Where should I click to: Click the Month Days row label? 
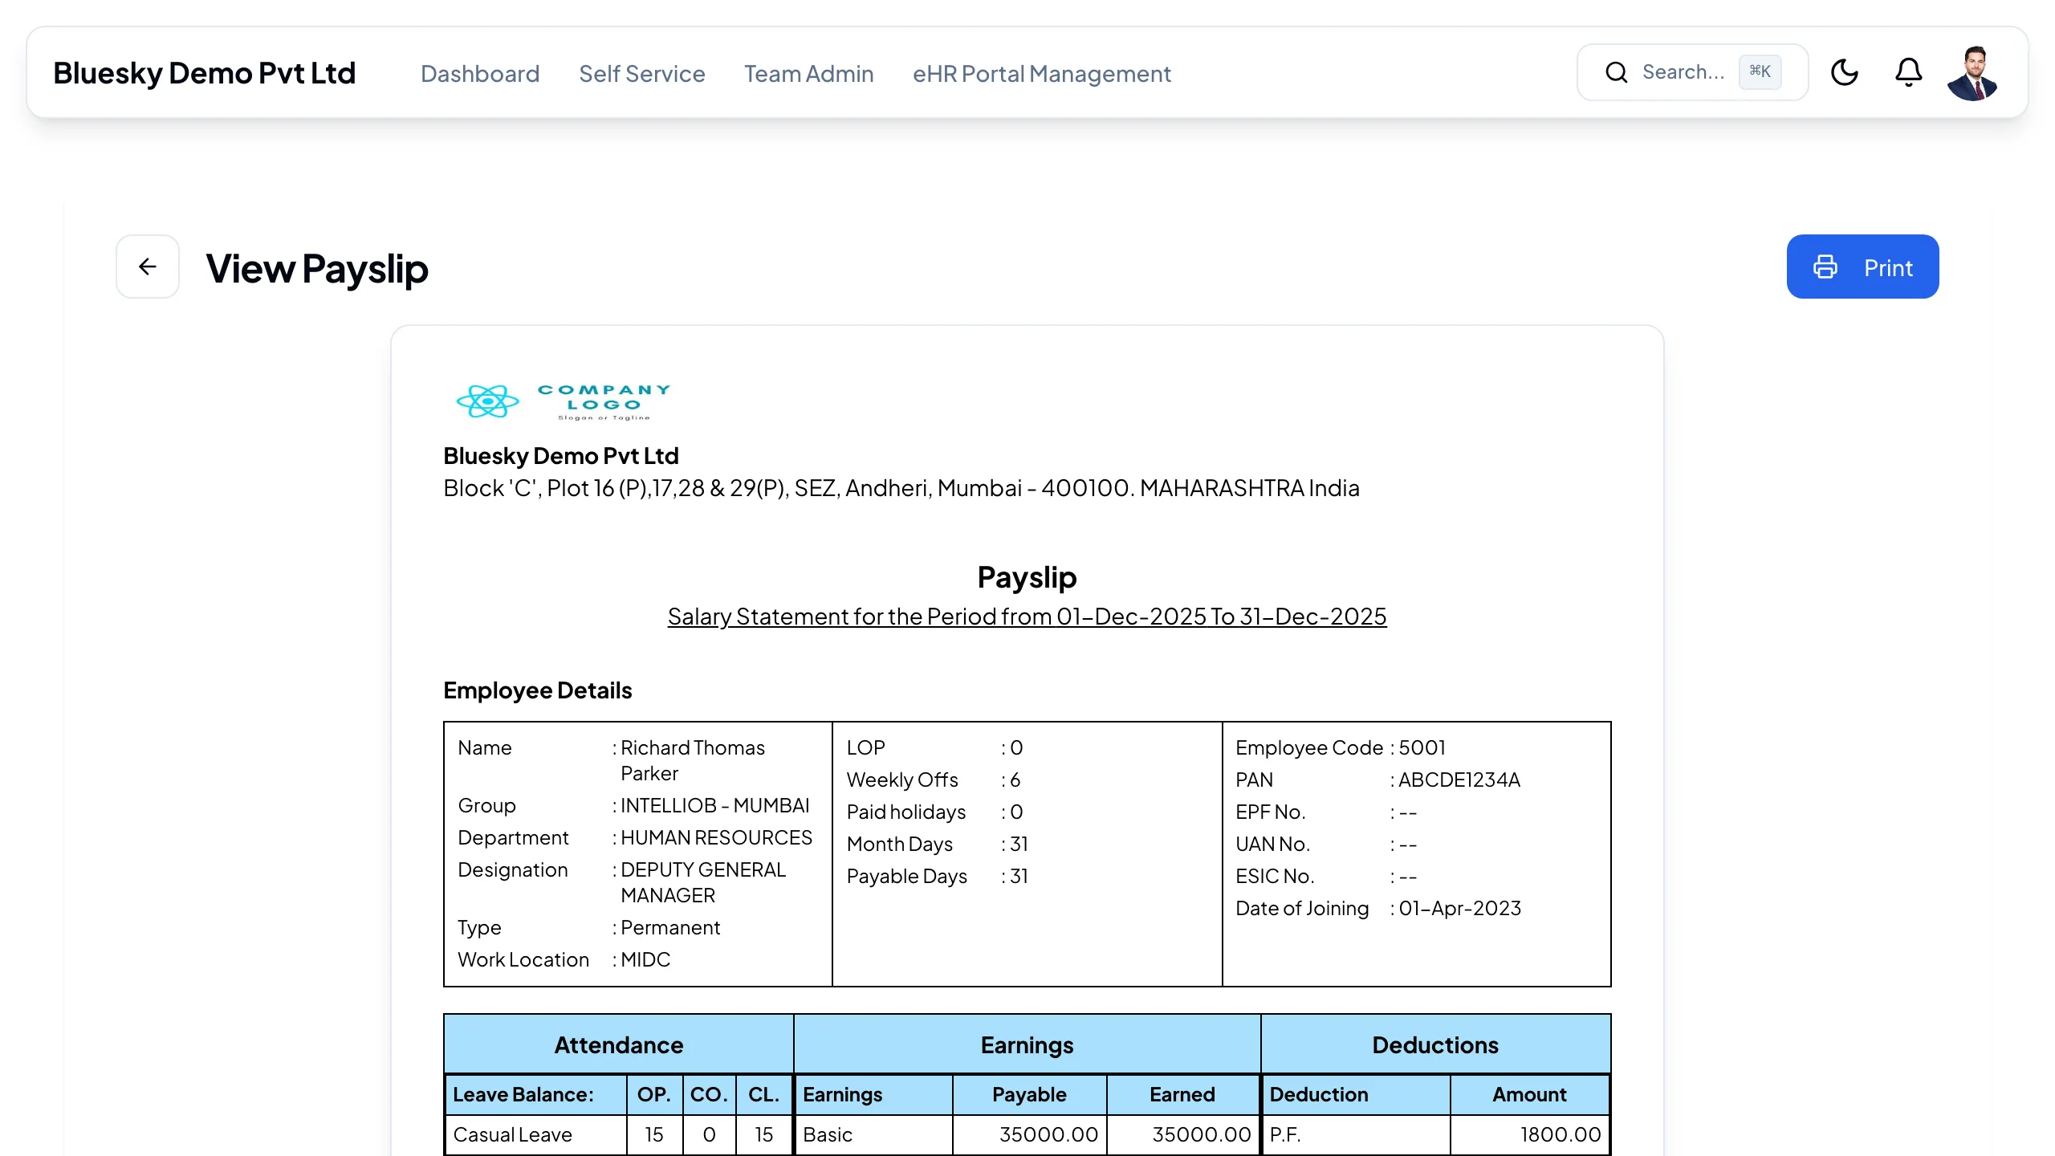pyautogui.click(x=899, y=844)
